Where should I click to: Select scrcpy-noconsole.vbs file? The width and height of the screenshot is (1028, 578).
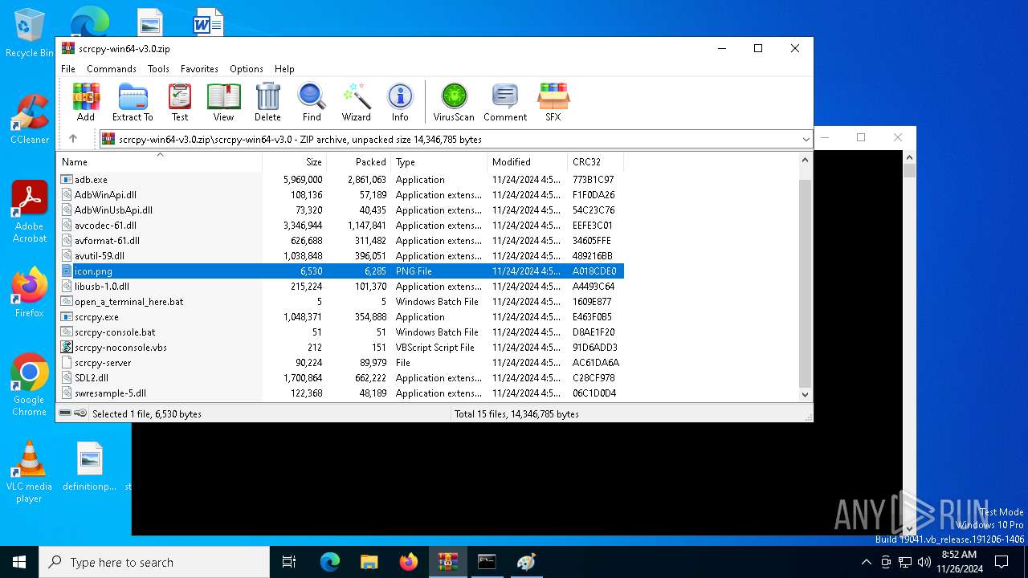(x=341, y=348)
